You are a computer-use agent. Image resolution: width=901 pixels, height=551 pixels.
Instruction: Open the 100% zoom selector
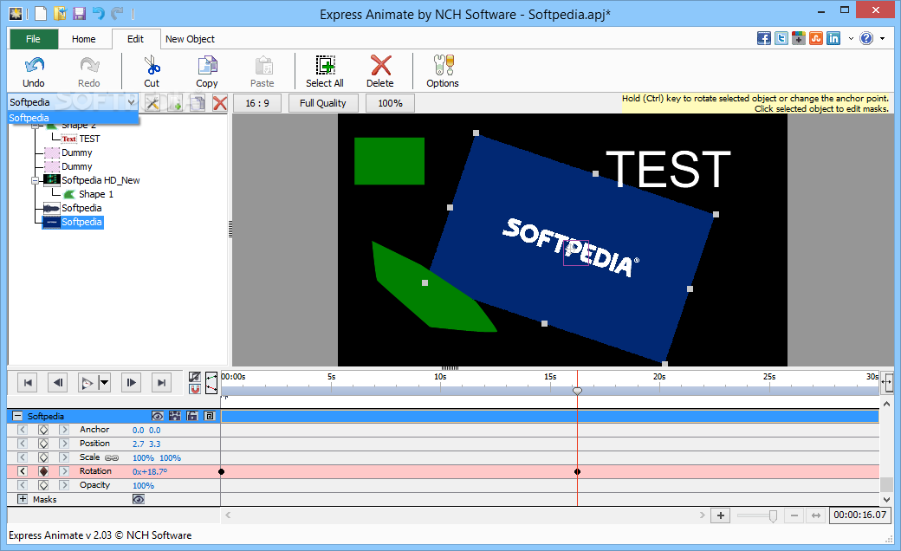(390, 103)
